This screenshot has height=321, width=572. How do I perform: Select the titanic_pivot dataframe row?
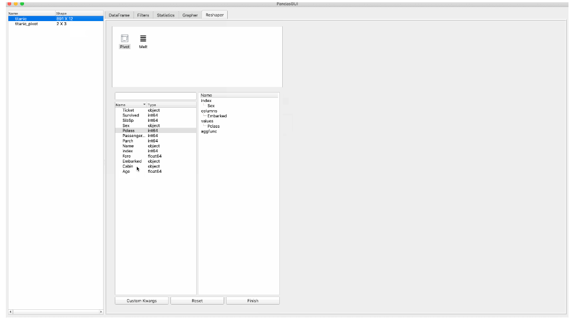pyautogui.click(x=56, y=24)
